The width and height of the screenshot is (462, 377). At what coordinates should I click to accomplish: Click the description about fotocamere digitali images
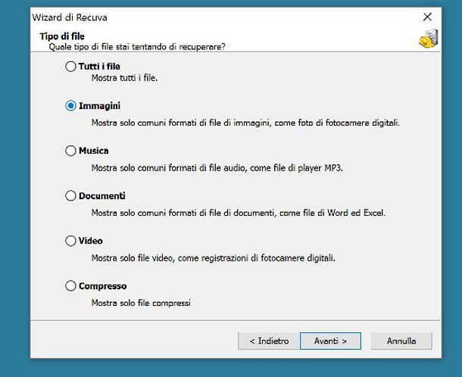click(245, 123)
